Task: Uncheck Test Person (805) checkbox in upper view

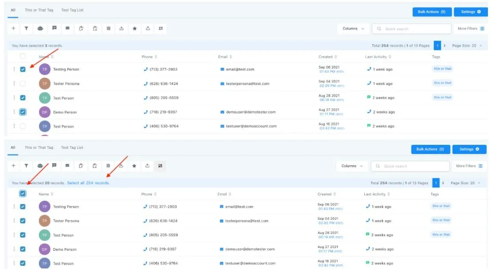Action: [23, 97]
